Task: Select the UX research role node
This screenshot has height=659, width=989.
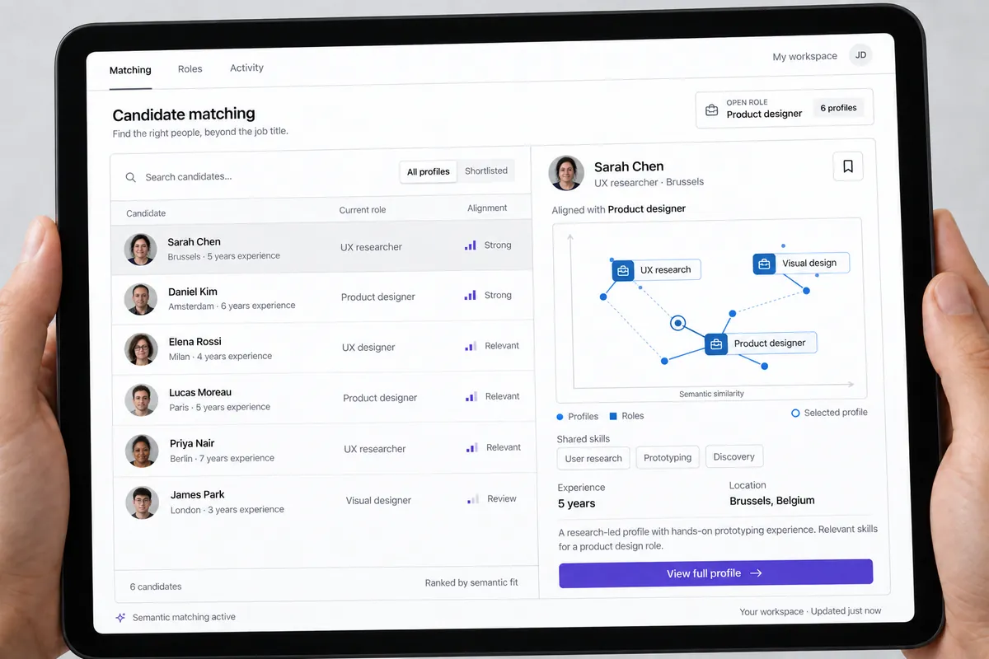Action: coord(656,269)
